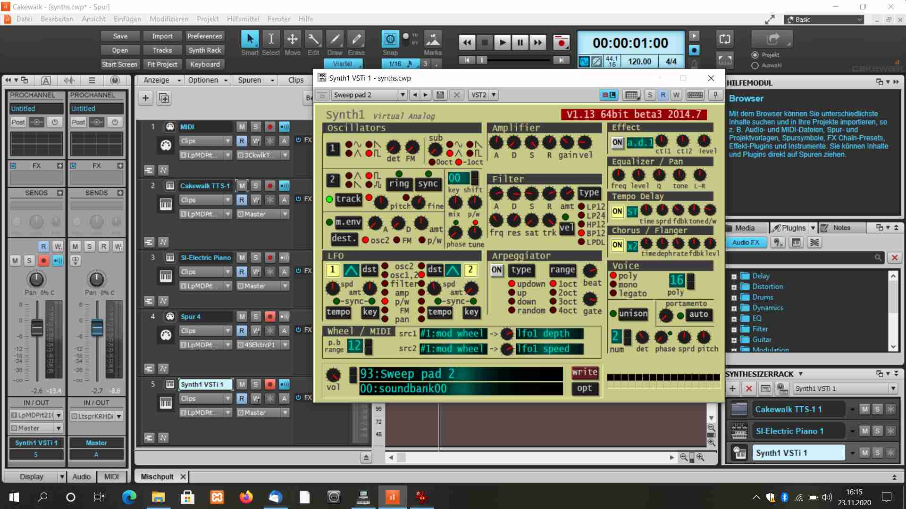Expand the Delay folder

(x=734, y=277)
